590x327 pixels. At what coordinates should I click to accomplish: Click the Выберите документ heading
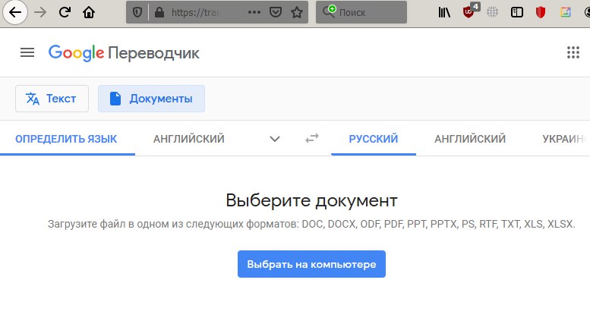311,200
